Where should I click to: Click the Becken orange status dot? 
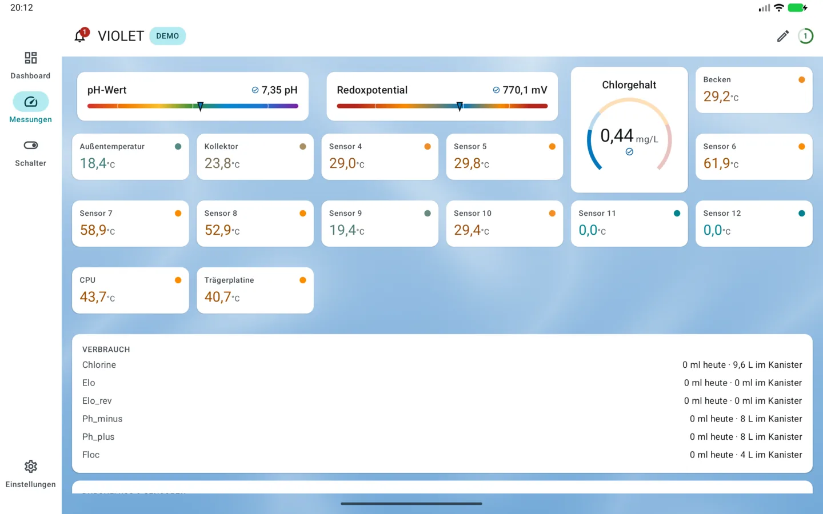point(801,80)
